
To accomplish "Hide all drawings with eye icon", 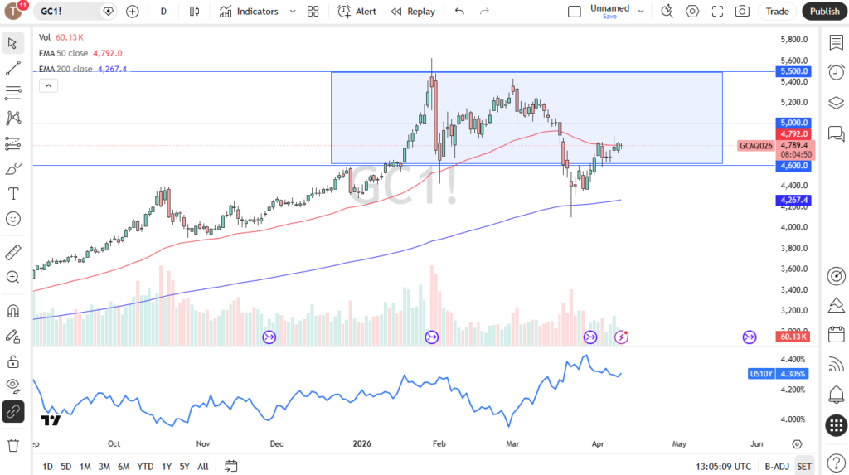I will coord(12,385).
